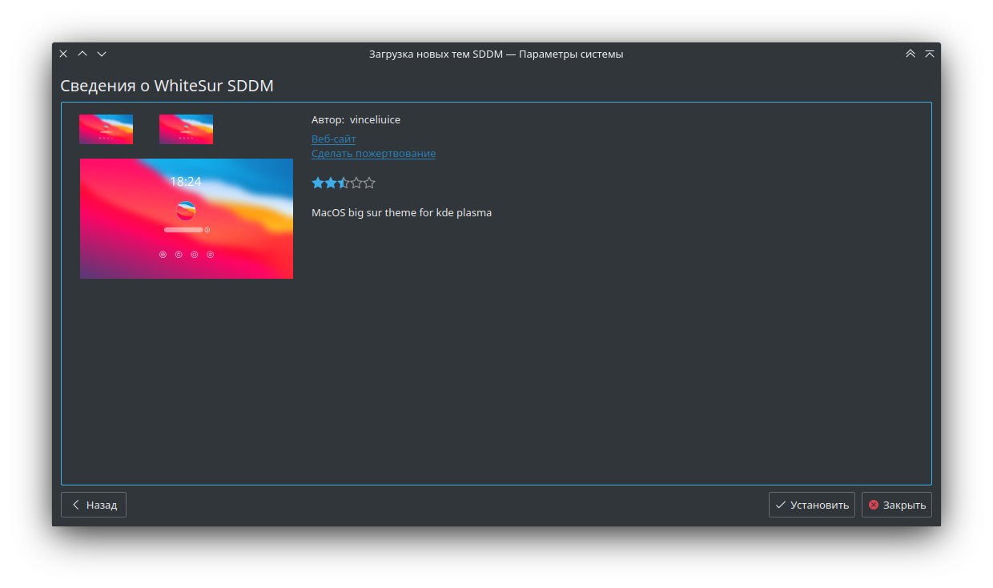Click the description MacOS big sur theme text

(x=401, y=213)
